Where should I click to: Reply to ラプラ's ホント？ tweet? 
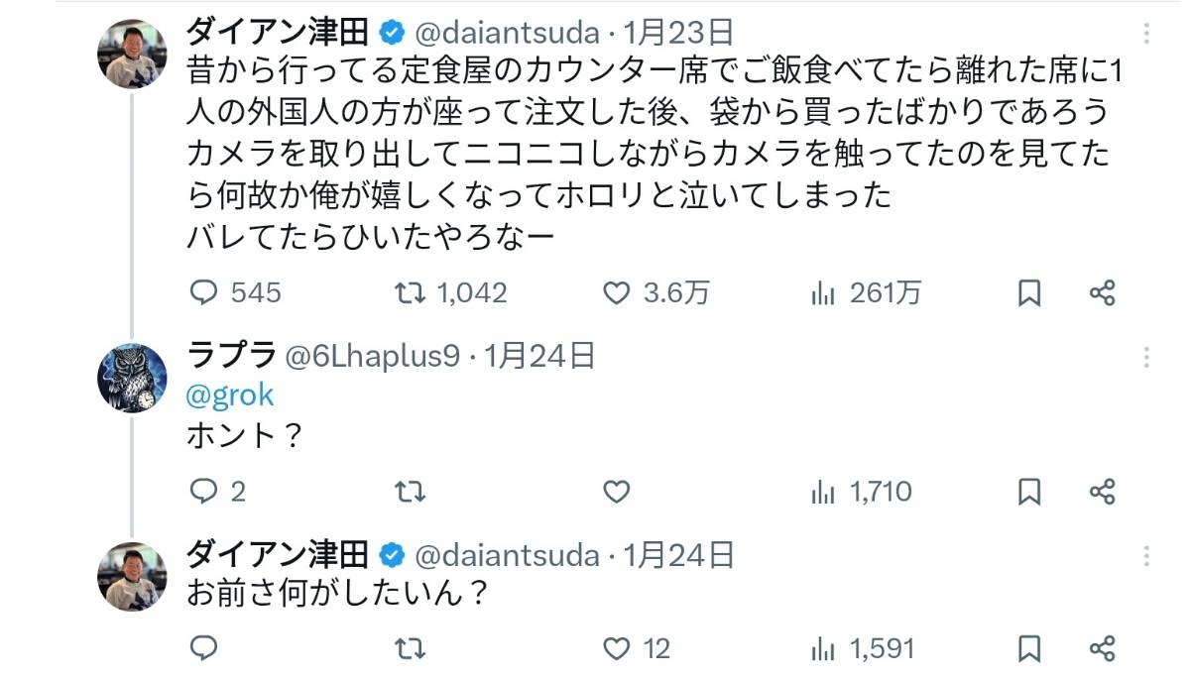(x=203, y=491)
